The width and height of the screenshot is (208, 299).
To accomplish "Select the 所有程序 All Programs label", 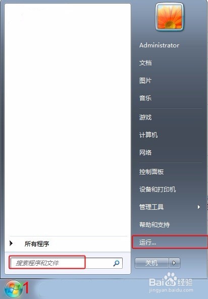I will 37,244.
